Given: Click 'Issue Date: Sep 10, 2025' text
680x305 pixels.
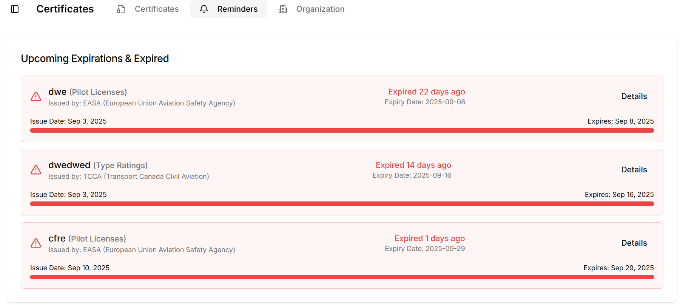Looking at the screenshot, I should pyautogui.click(x=70, y=268).
